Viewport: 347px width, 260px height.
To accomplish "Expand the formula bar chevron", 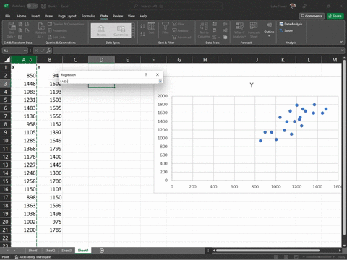I will [343, 51].
